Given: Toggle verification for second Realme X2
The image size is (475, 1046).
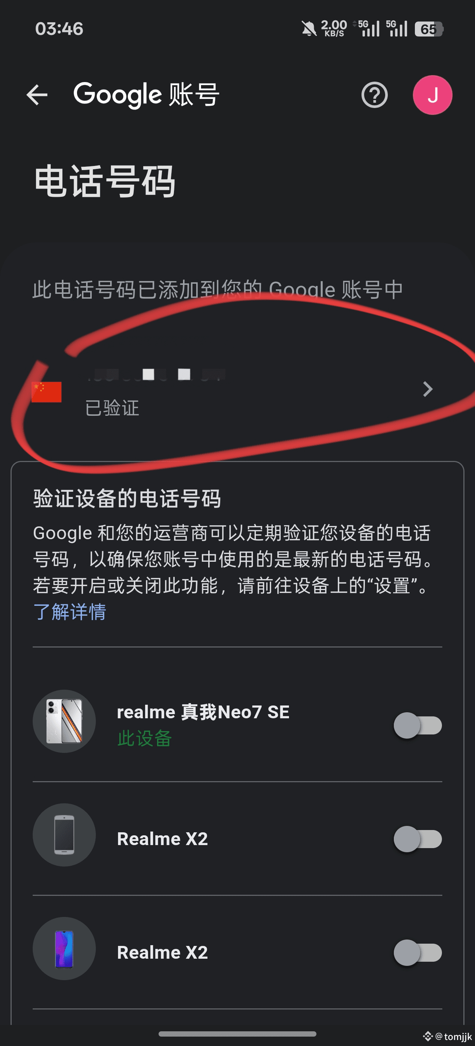Looking at the screenshot, I should pyautogui.click(x=418, y=953).
